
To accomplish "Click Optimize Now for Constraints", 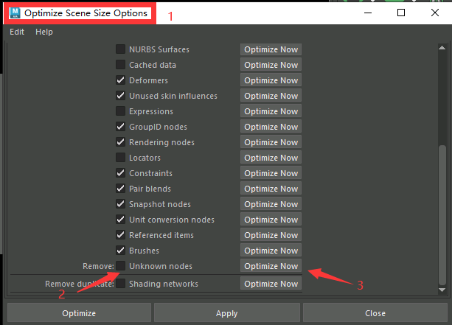I will click(271, 173).
